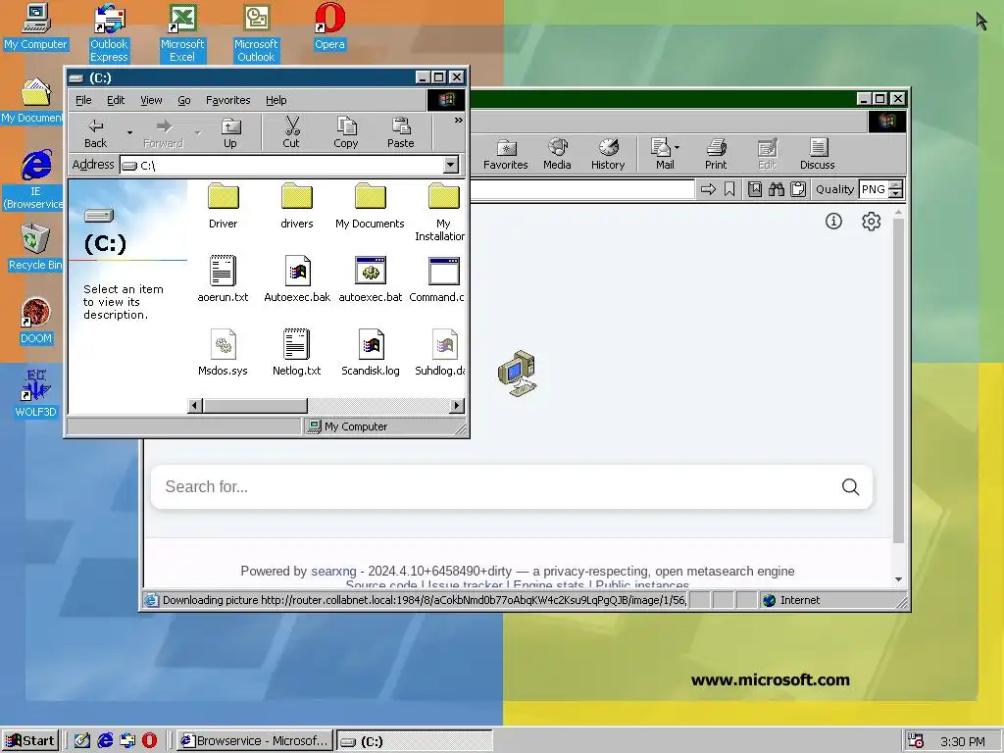Switch to Browservice taskbar button
The width and height of the screenshot is (1004, 753).
tap(255, 741)
